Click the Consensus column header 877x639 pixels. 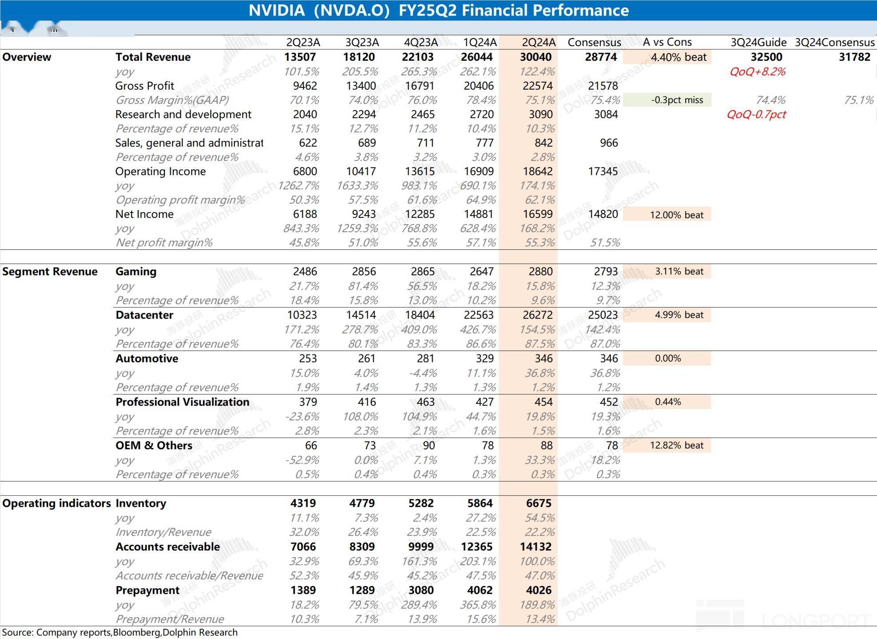click(594, 42)
